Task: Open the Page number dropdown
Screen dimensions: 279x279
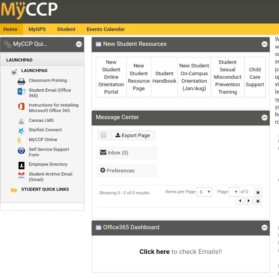Action: coord(234,192)
